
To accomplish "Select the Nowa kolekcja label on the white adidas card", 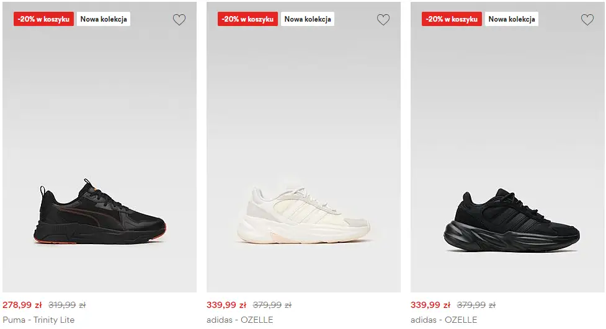I will coord(308,19).
